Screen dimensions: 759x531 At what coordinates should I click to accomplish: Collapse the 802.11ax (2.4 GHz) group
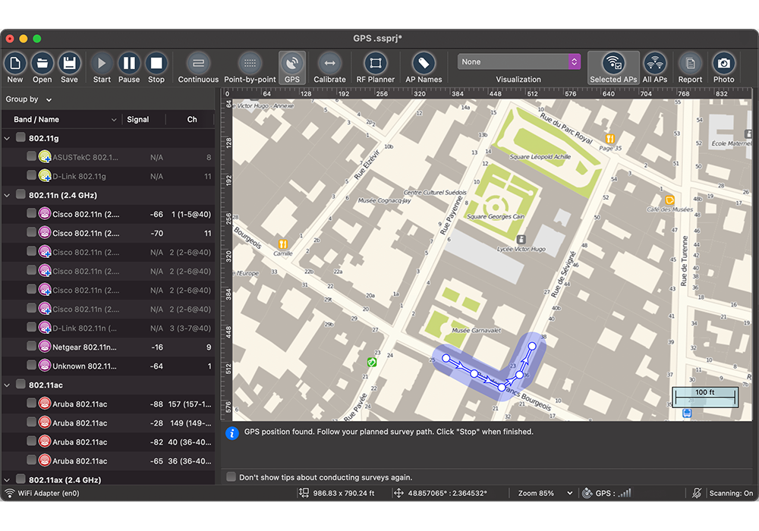pyautogui.click(x=8, y=480)
